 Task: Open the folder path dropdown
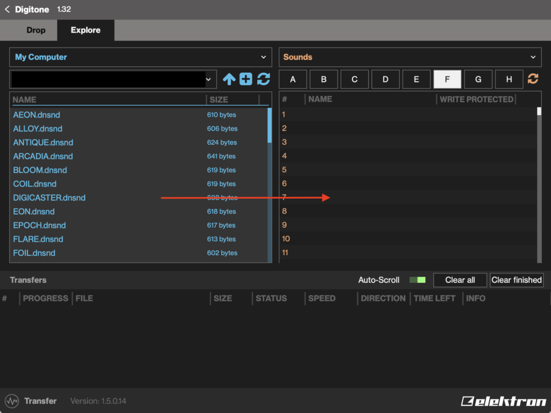(x=209, y=79)
